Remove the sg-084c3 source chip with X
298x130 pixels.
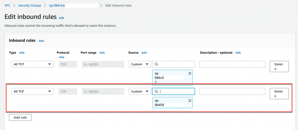coord(190,73)
